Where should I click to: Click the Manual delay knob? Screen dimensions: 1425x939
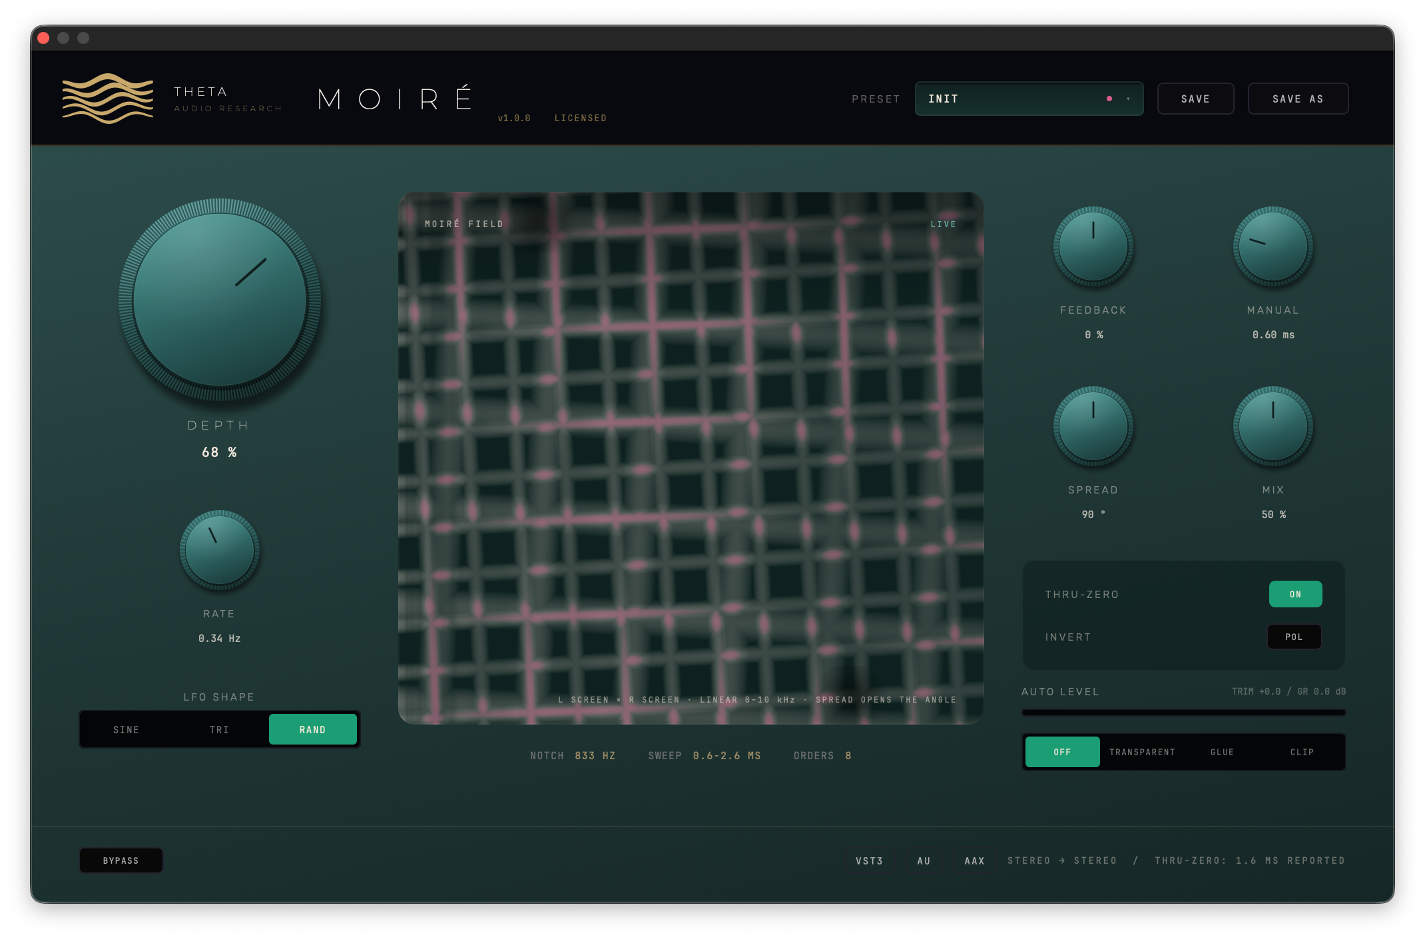[1273, 246]
